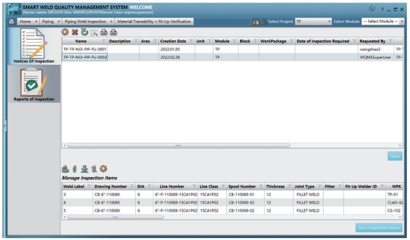The height and width of the screenshot is (240, 410).
Task: Select weld label 3 row
Action: pos(232,195)
